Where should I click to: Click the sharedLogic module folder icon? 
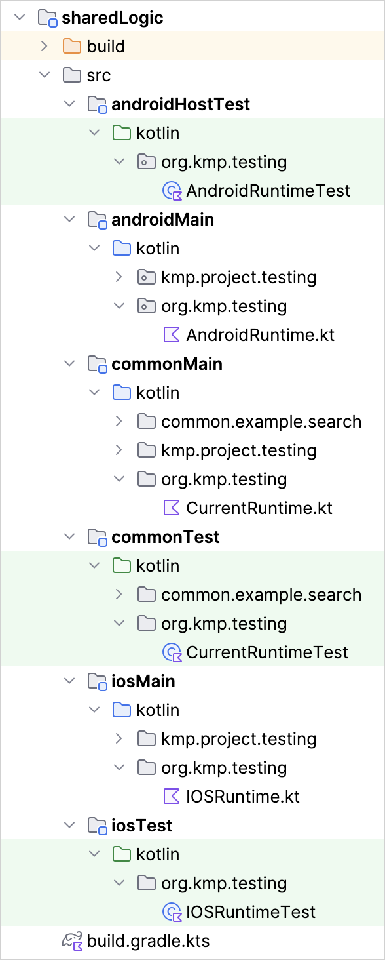[46, 18]
